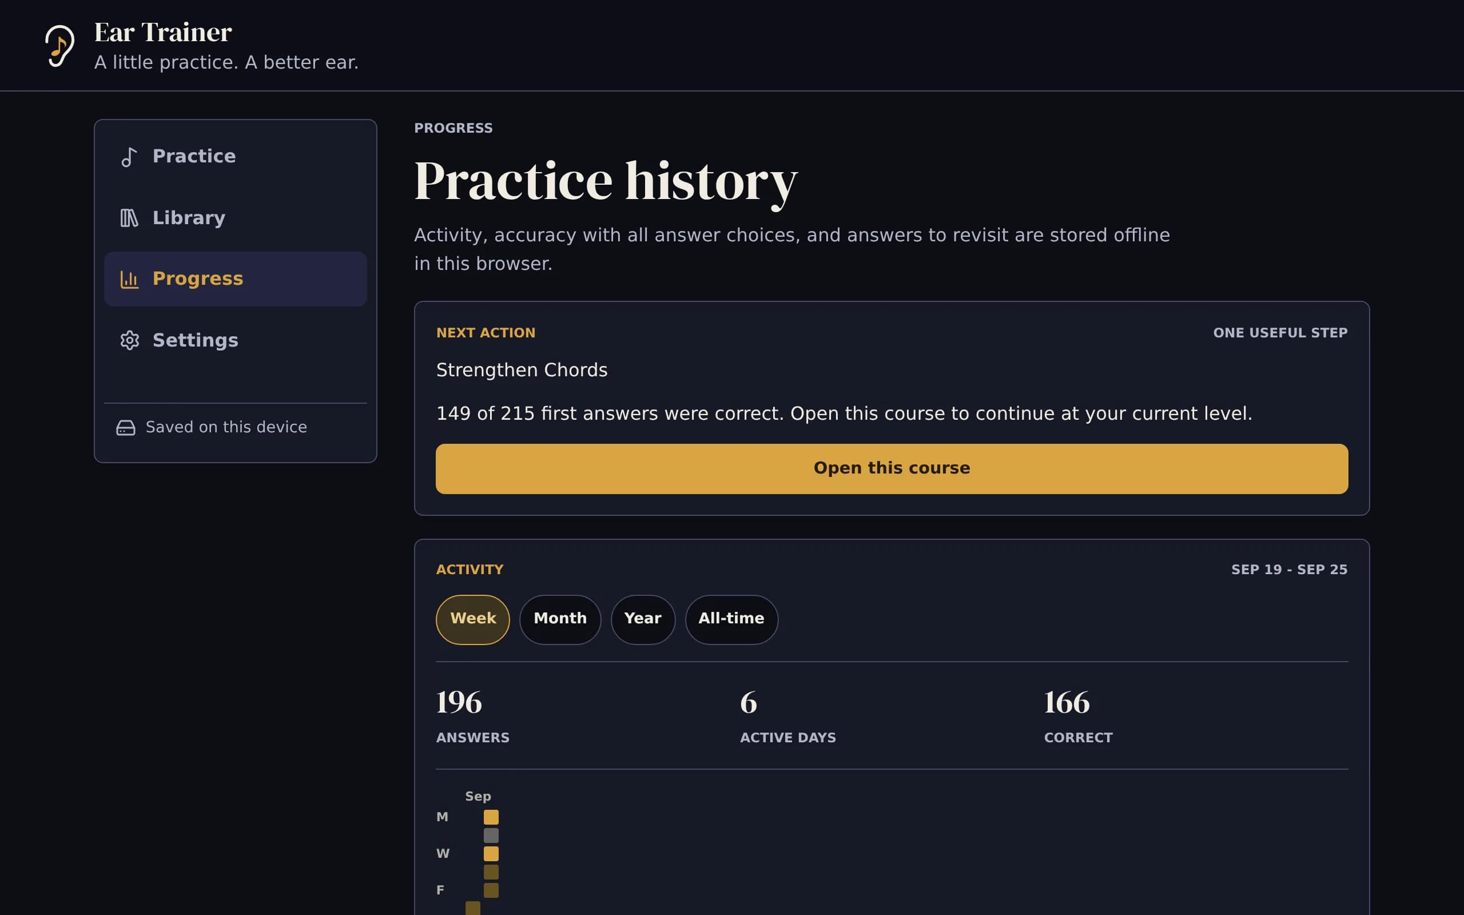
Task: Select the Week activity range
Action: point(472,619)
